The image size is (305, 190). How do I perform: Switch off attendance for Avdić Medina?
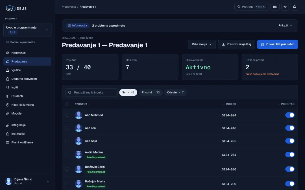click(x=290, y=155)
